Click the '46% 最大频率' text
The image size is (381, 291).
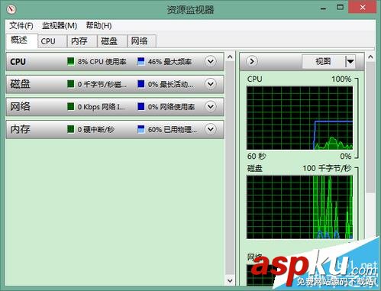(x=170, y=62)
